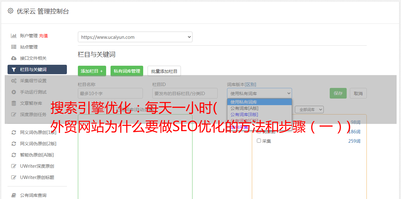Open UWriter原创标题 in the sidebar
The height and width of the screenshot is (199, 401).
[x=37, y=177]
